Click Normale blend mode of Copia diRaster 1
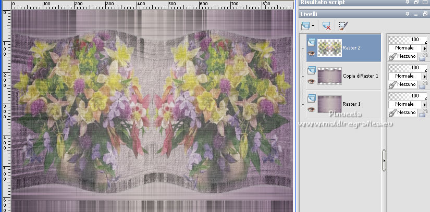 (x=406, y=76)
